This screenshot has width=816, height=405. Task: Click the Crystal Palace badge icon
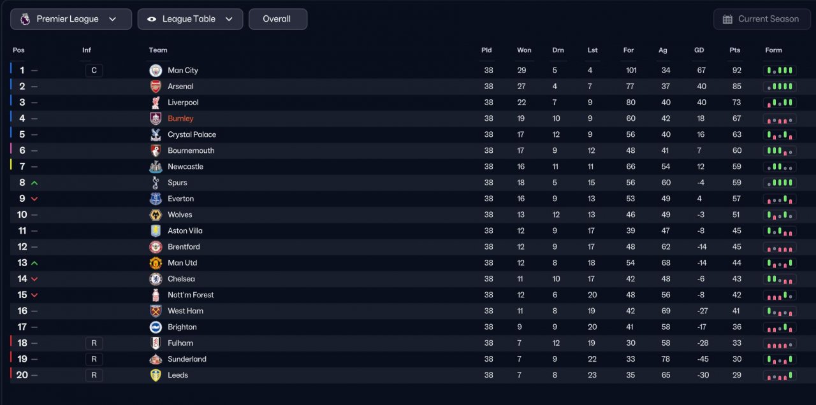coord(156,135)
